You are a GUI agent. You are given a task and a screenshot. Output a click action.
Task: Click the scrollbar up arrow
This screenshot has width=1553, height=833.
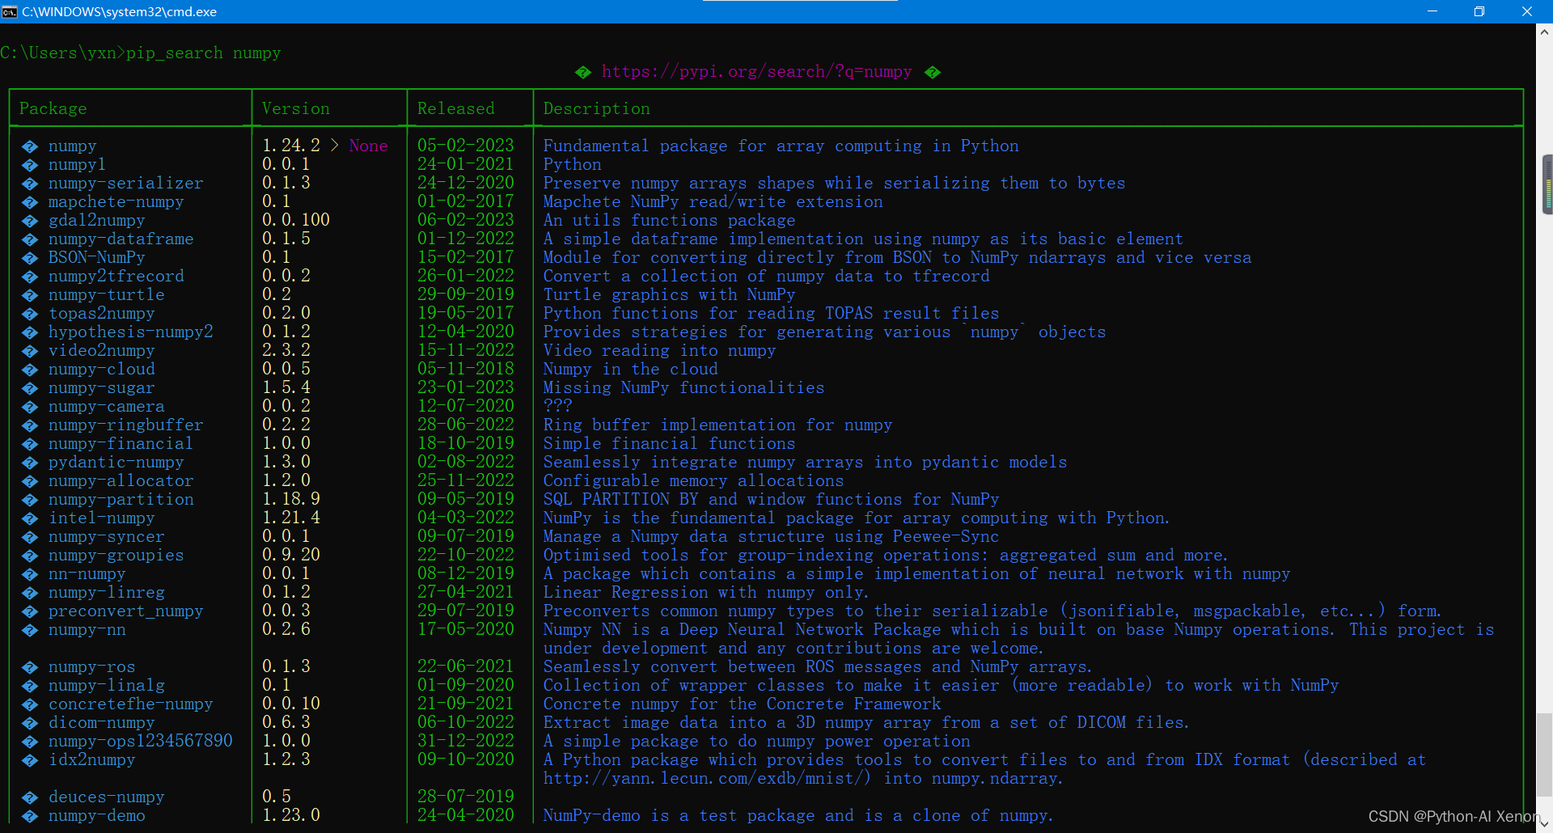pos(1544,32)
